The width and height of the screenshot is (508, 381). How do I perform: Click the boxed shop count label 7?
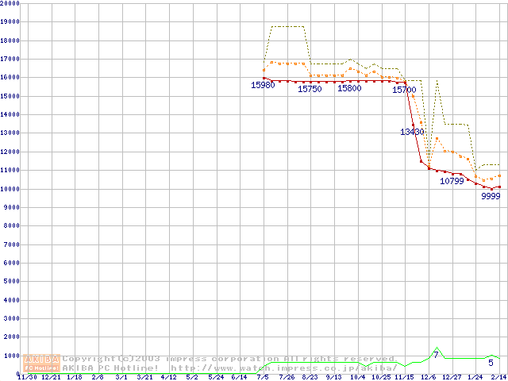436,355
